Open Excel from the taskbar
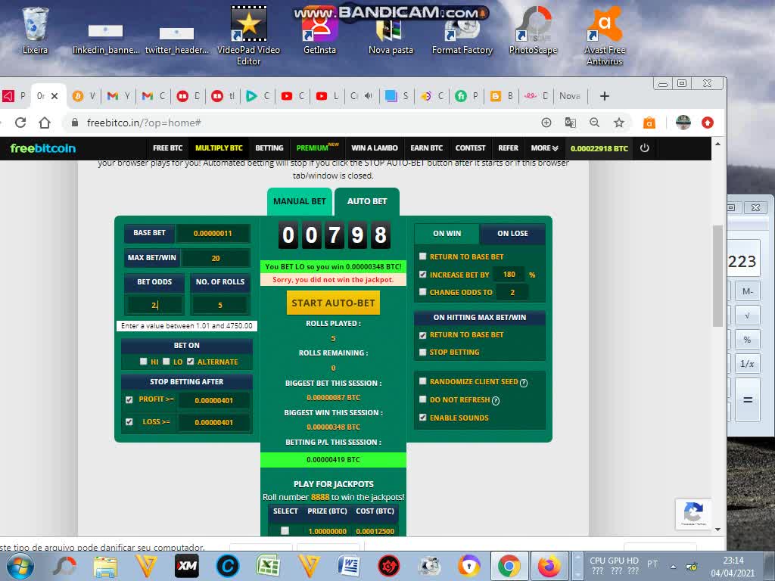The height and width of the screenshot is (581, 775). (269, 566)
